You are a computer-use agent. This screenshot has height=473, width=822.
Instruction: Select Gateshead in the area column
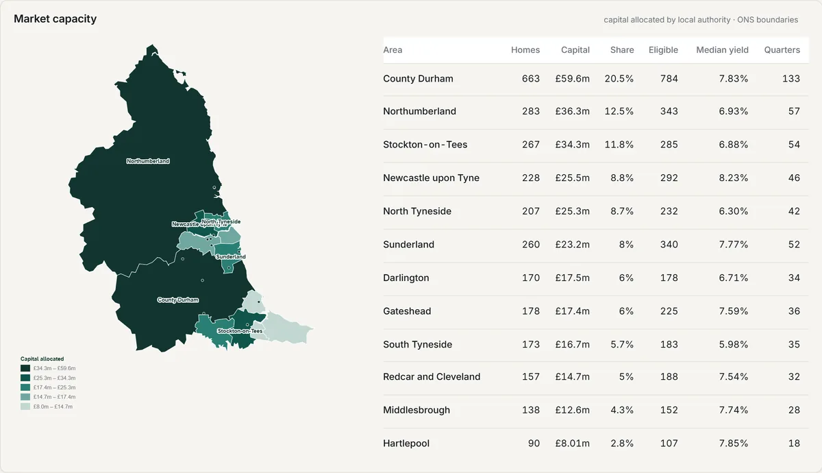click(x=408, y=311)
